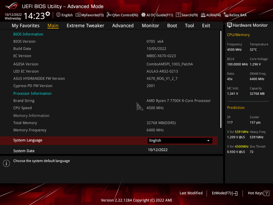This screenshot has height=205, width=273.
Task: Open MyFavorite(F3) list icon
Action: pyautogui.click(x=78, y=15)
